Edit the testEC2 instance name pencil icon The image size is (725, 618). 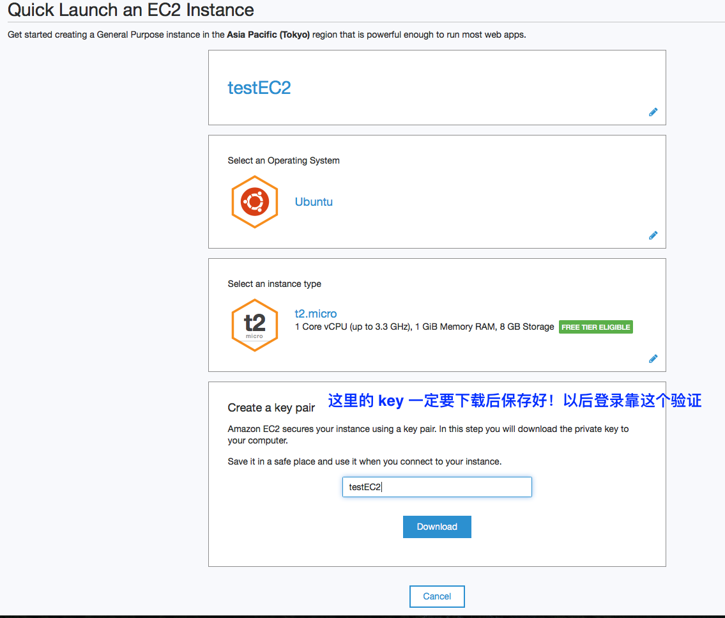pos(653,112)
